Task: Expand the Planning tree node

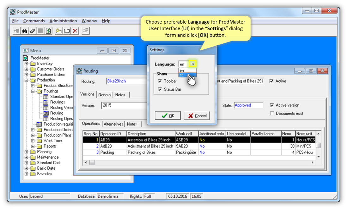Action: point(26,152)
